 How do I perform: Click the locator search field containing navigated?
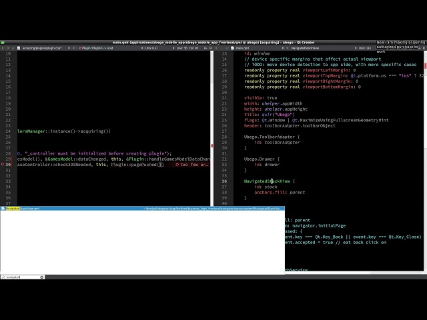click(x=23, y=277)
